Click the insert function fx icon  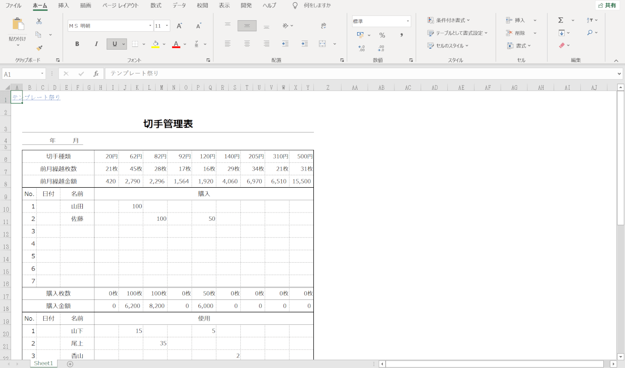96,74
